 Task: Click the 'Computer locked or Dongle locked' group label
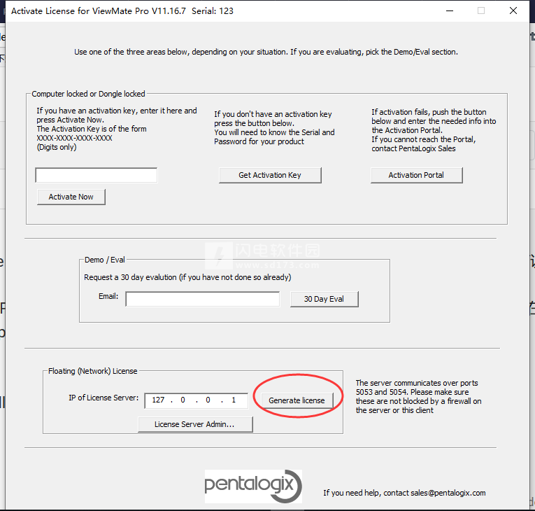pos(88,94)
